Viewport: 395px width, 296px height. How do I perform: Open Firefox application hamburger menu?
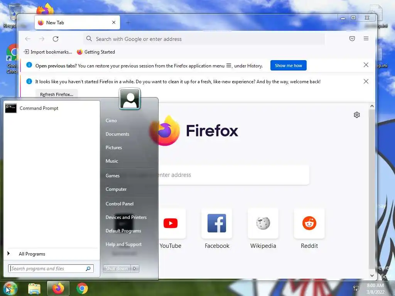point(366,39)
